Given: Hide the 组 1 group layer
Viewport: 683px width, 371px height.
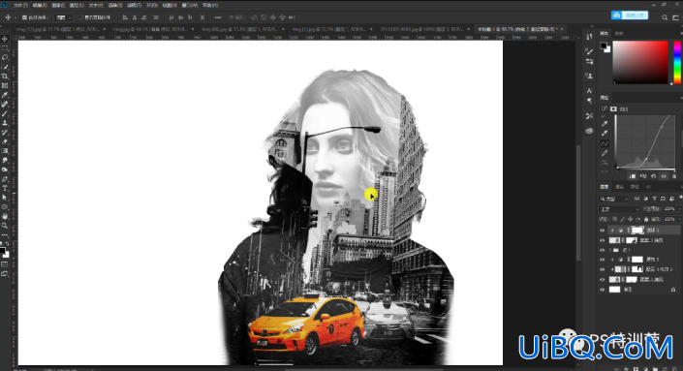Looking at the screenshot, I should click(603, 250).
